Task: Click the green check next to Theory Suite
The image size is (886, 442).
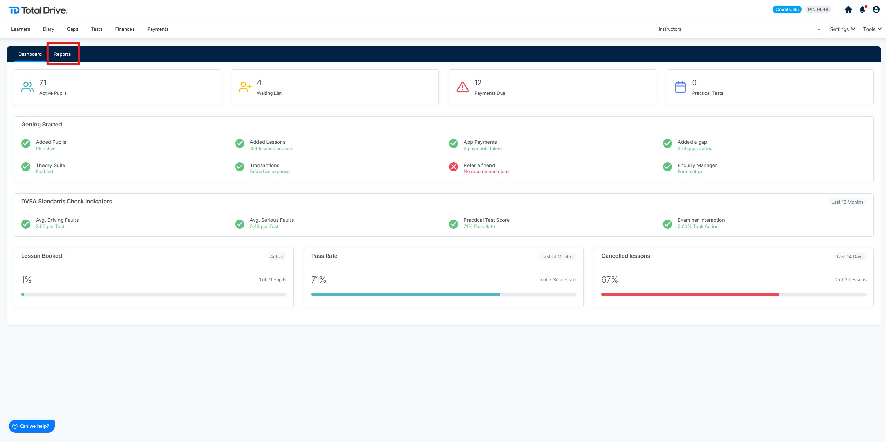Action: point(26,167)
